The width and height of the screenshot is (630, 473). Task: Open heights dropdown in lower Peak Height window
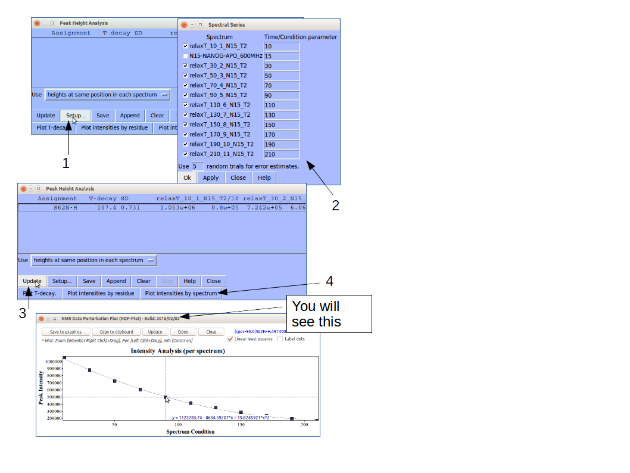93,260
